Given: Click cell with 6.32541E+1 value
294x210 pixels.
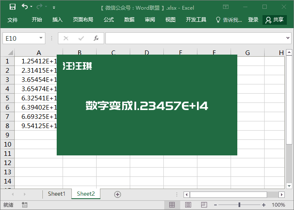Looking at the screenshot, I should [x=36, y=98].
